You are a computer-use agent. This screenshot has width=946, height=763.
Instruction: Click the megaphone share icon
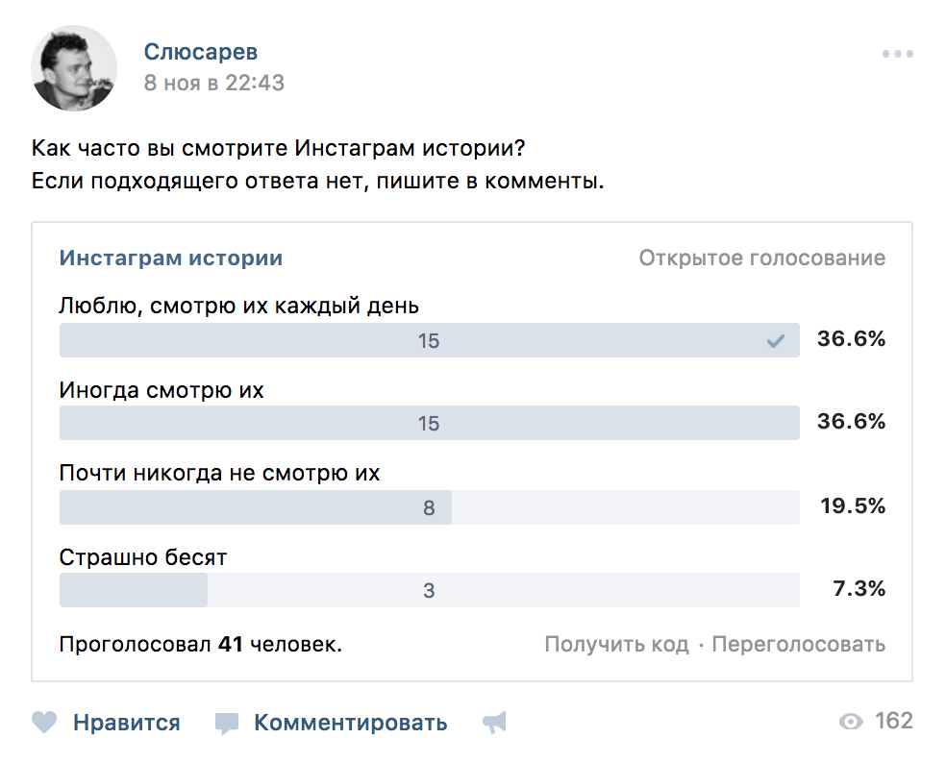point(494,723)
